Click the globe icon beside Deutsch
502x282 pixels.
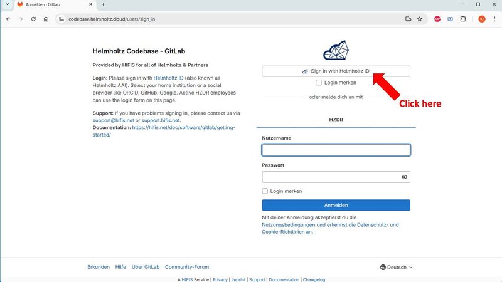[x=383, y=268]
